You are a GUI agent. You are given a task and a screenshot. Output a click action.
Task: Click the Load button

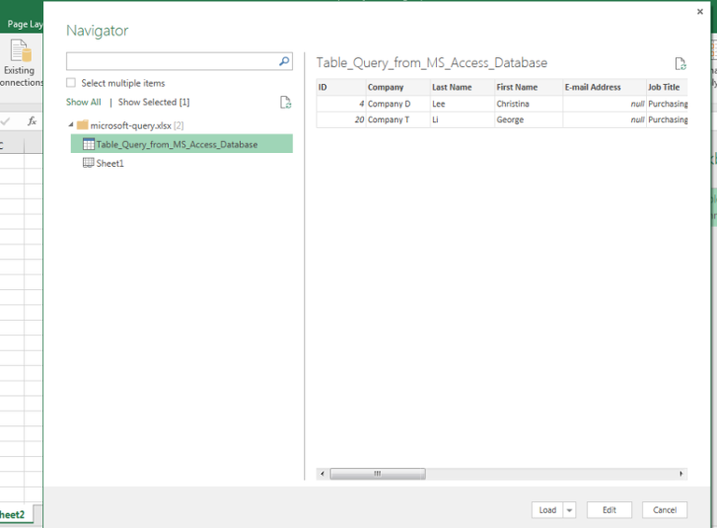(x=547, y=510)
